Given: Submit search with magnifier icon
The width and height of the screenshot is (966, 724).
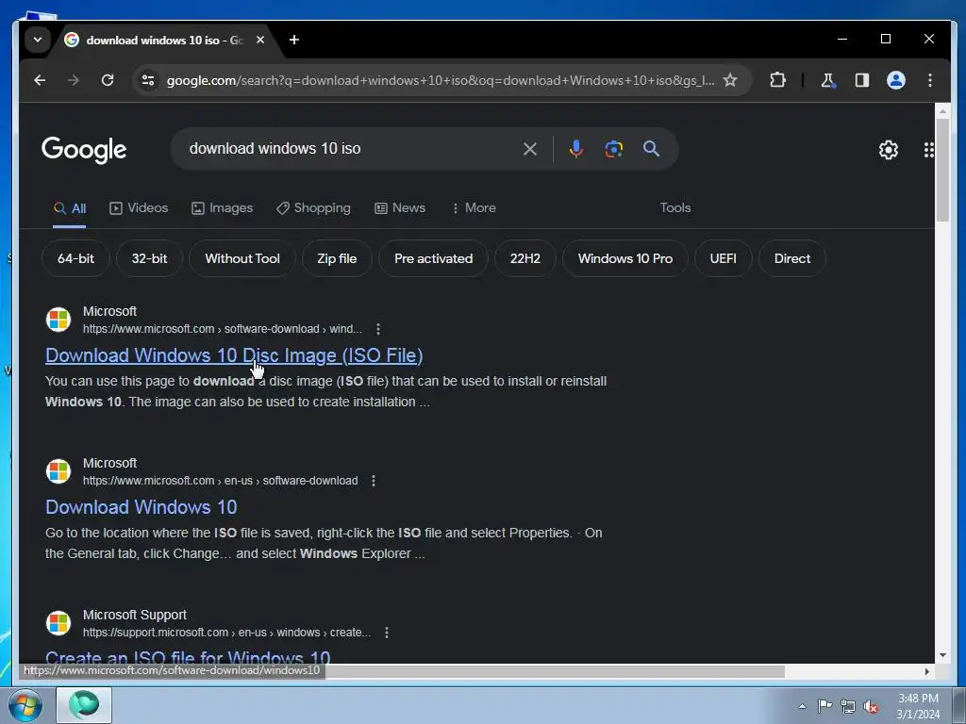Looking at the screenshot, I should 651,149.
